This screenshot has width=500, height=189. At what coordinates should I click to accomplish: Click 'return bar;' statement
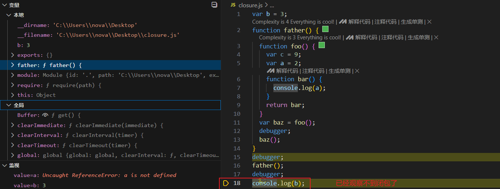coord(285,105)
